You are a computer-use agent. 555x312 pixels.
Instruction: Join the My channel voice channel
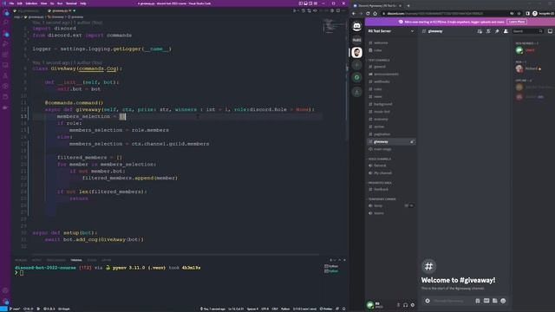[391, 173]
